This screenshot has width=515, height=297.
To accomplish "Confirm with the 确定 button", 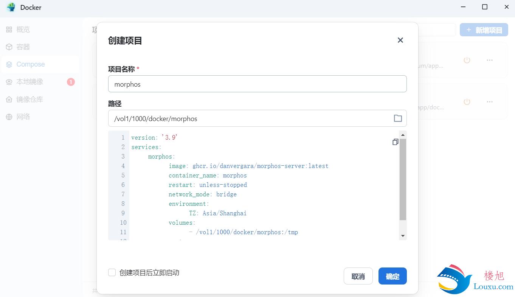I will 392,276.
